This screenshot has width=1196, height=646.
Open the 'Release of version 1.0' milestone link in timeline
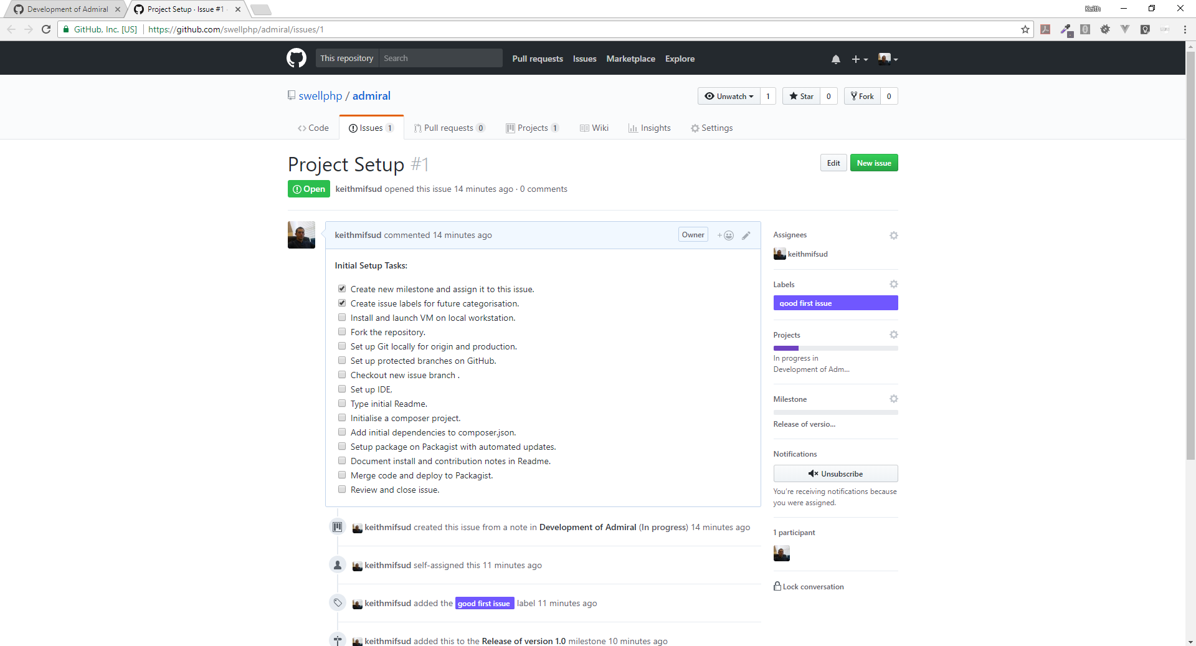pyautogui.click(x=524, y=641)
